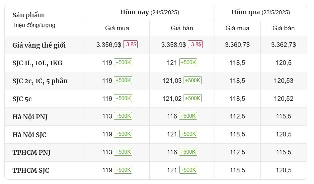Image resolution: width=314 pixels, height=184 pixels.
Task: Click the 121,03 sell price value
Action: point(172,81)
